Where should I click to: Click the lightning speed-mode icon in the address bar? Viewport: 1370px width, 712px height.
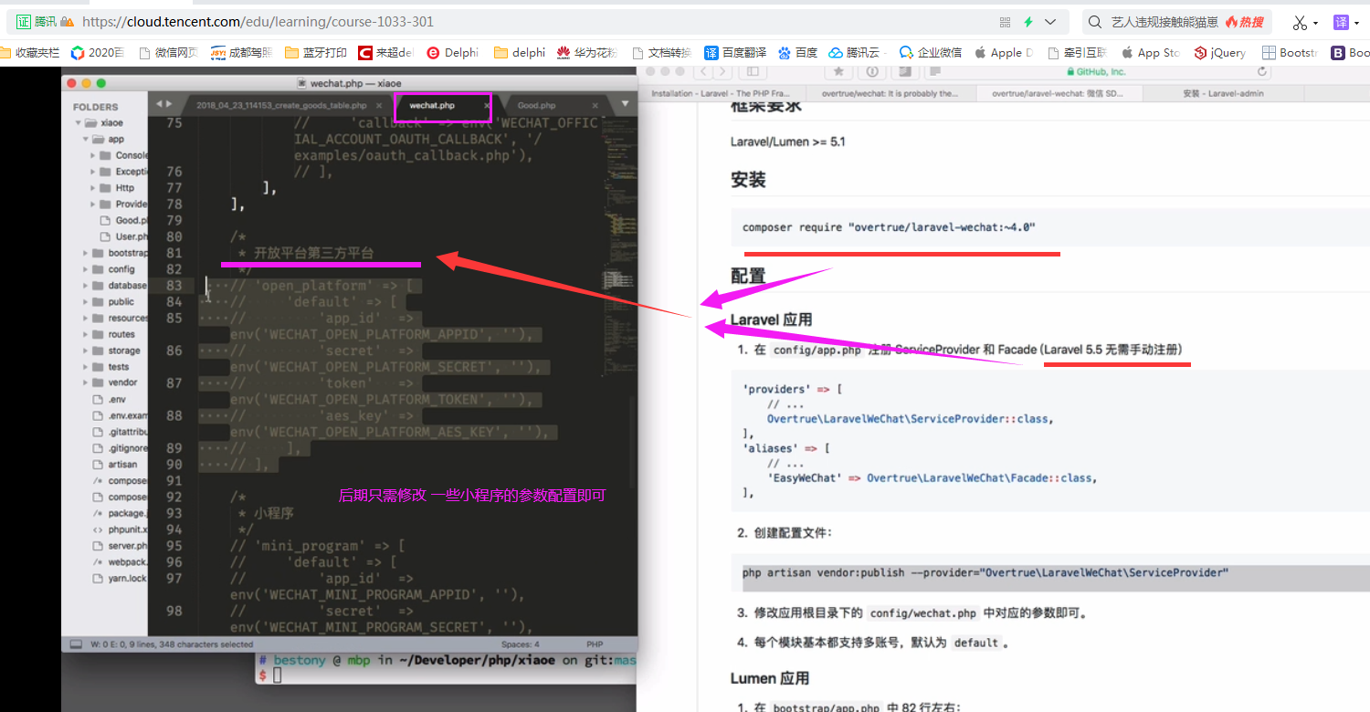pyautogui.click(x=1028, y=22)
